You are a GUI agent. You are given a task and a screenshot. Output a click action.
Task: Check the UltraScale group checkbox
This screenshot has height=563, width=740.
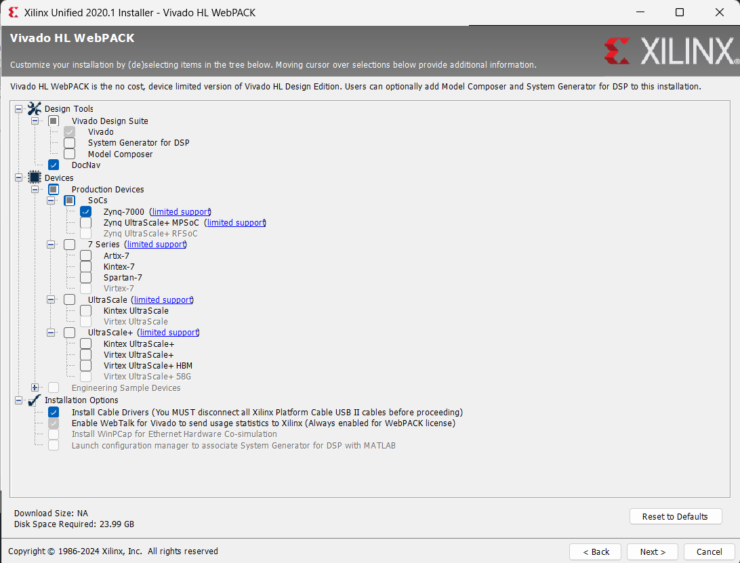click(69, 299)
